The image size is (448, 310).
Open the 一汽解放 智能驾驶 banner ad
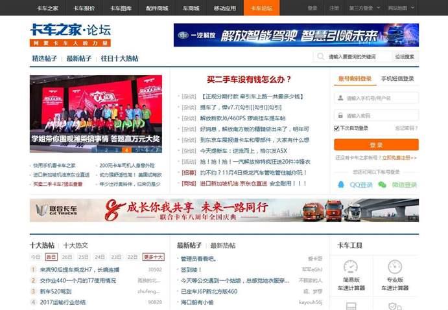[x=296, y=35]
